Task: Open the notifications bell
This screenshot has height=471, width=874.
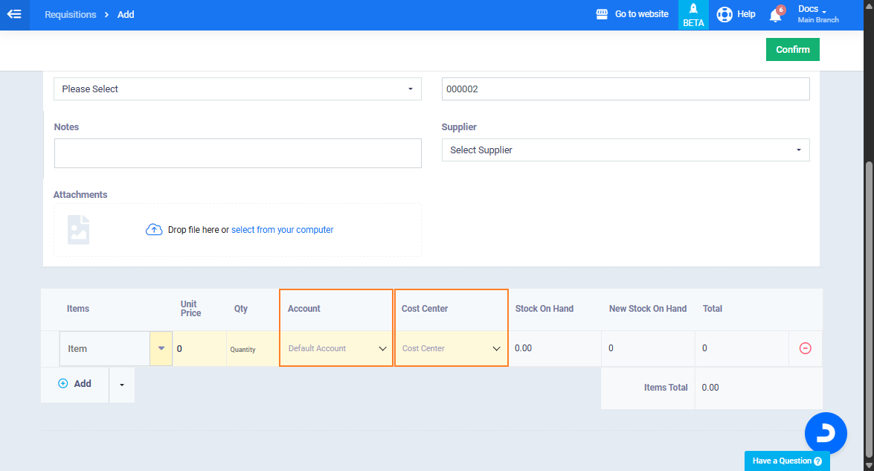Action: coord(776,15)
